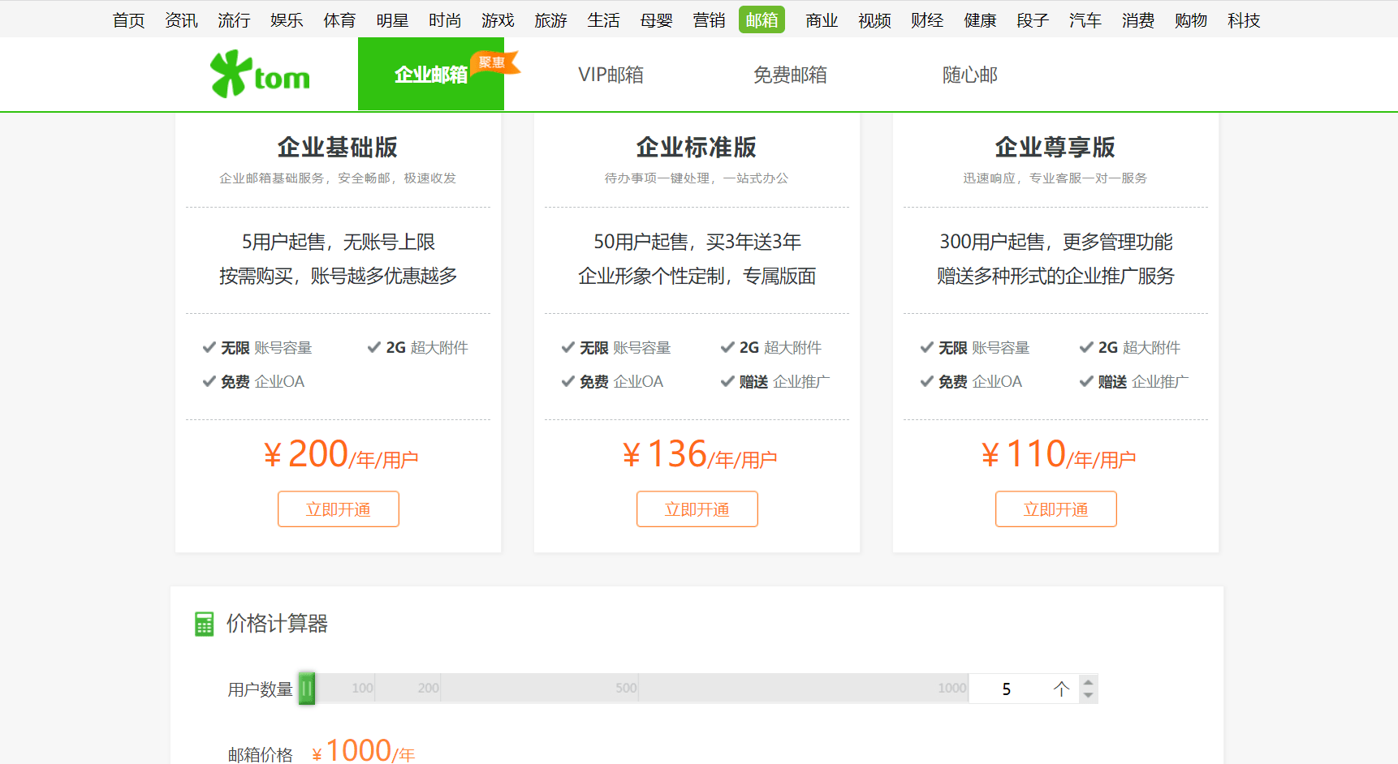Click the down arrow of the user count stepper
Image resolution: width=1398 pixels, height=764 pixels.
click(1088, 695)
